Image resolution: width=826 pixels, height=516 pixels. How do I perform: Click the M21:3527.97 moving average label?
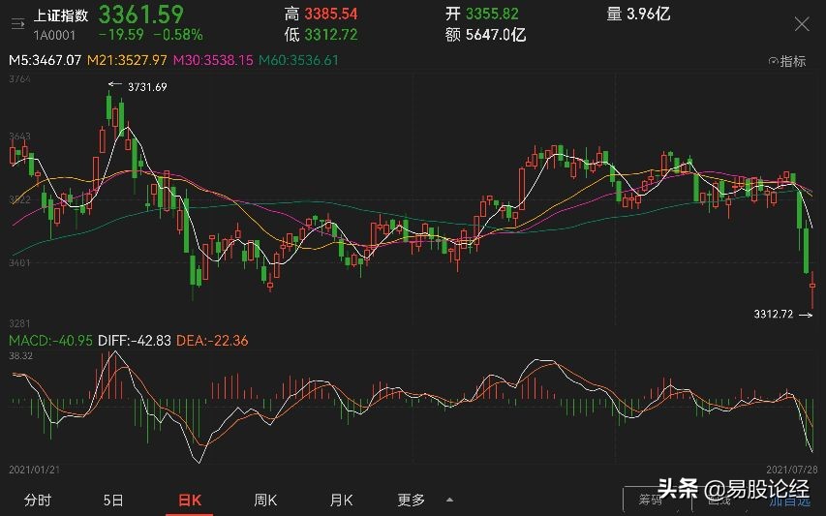click(127, 60)
